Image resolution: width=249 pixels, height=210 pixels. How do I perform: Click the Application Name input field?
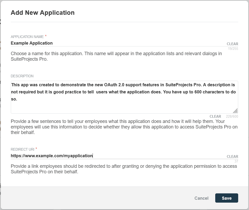click(116, 43)
